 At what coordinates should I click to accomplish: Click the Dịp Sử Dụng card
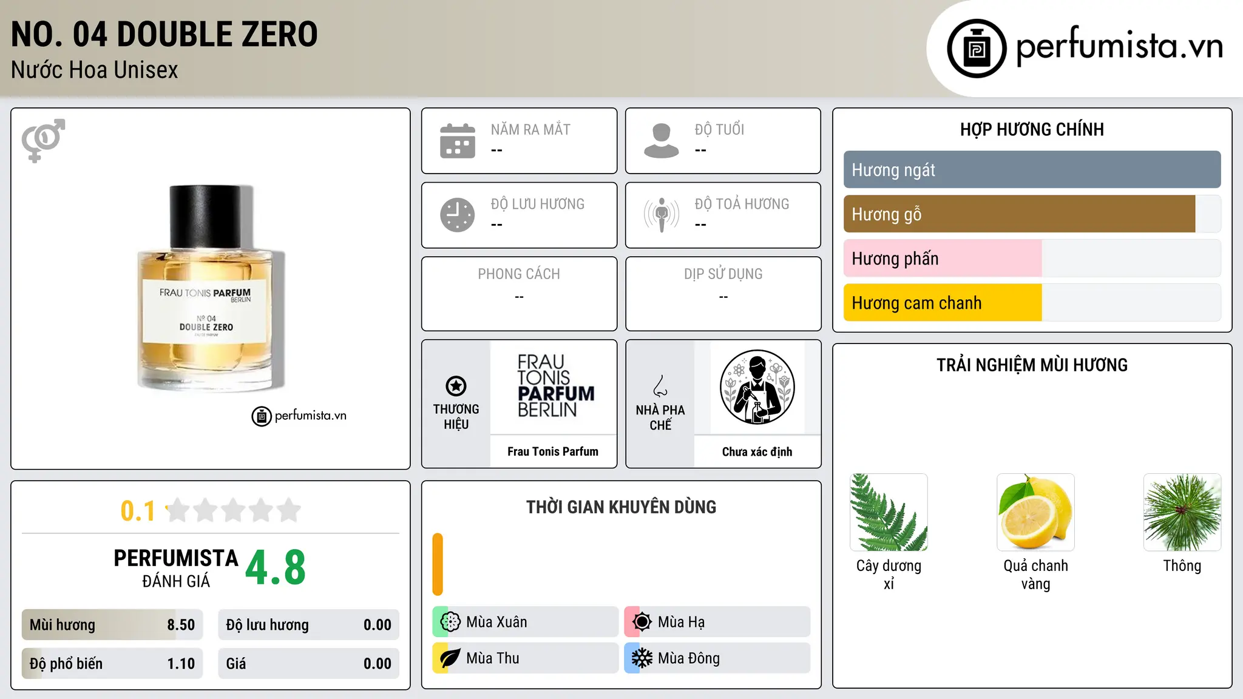point(723,294)
